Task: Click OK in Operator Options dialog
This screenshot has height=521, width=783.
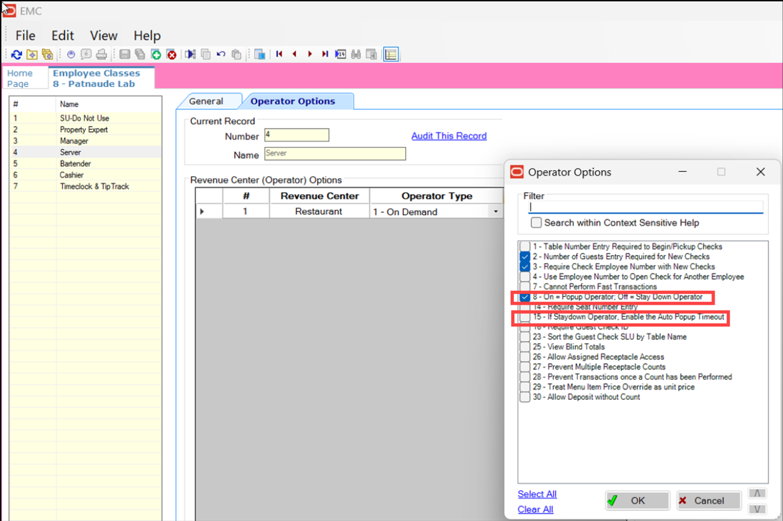Action: pyautogui.click(x=637, y=501)
